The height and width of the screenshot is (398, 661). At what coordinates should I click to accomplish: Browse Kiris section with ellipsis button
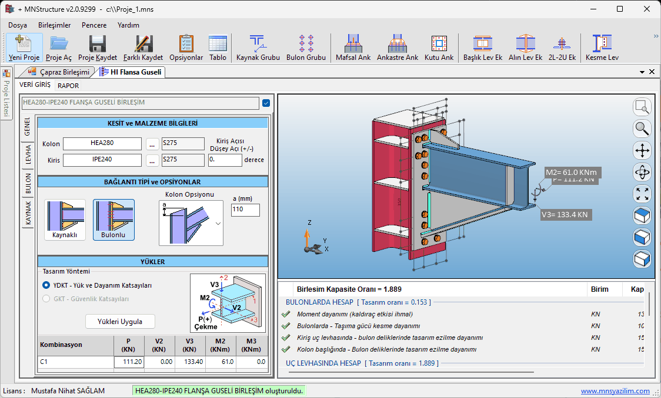(152, 160)
